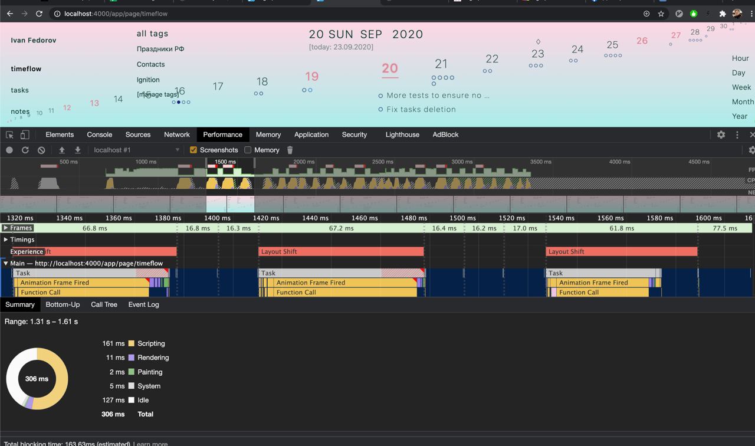
Task: Switch to the Security tab
Action: [354, 135]
